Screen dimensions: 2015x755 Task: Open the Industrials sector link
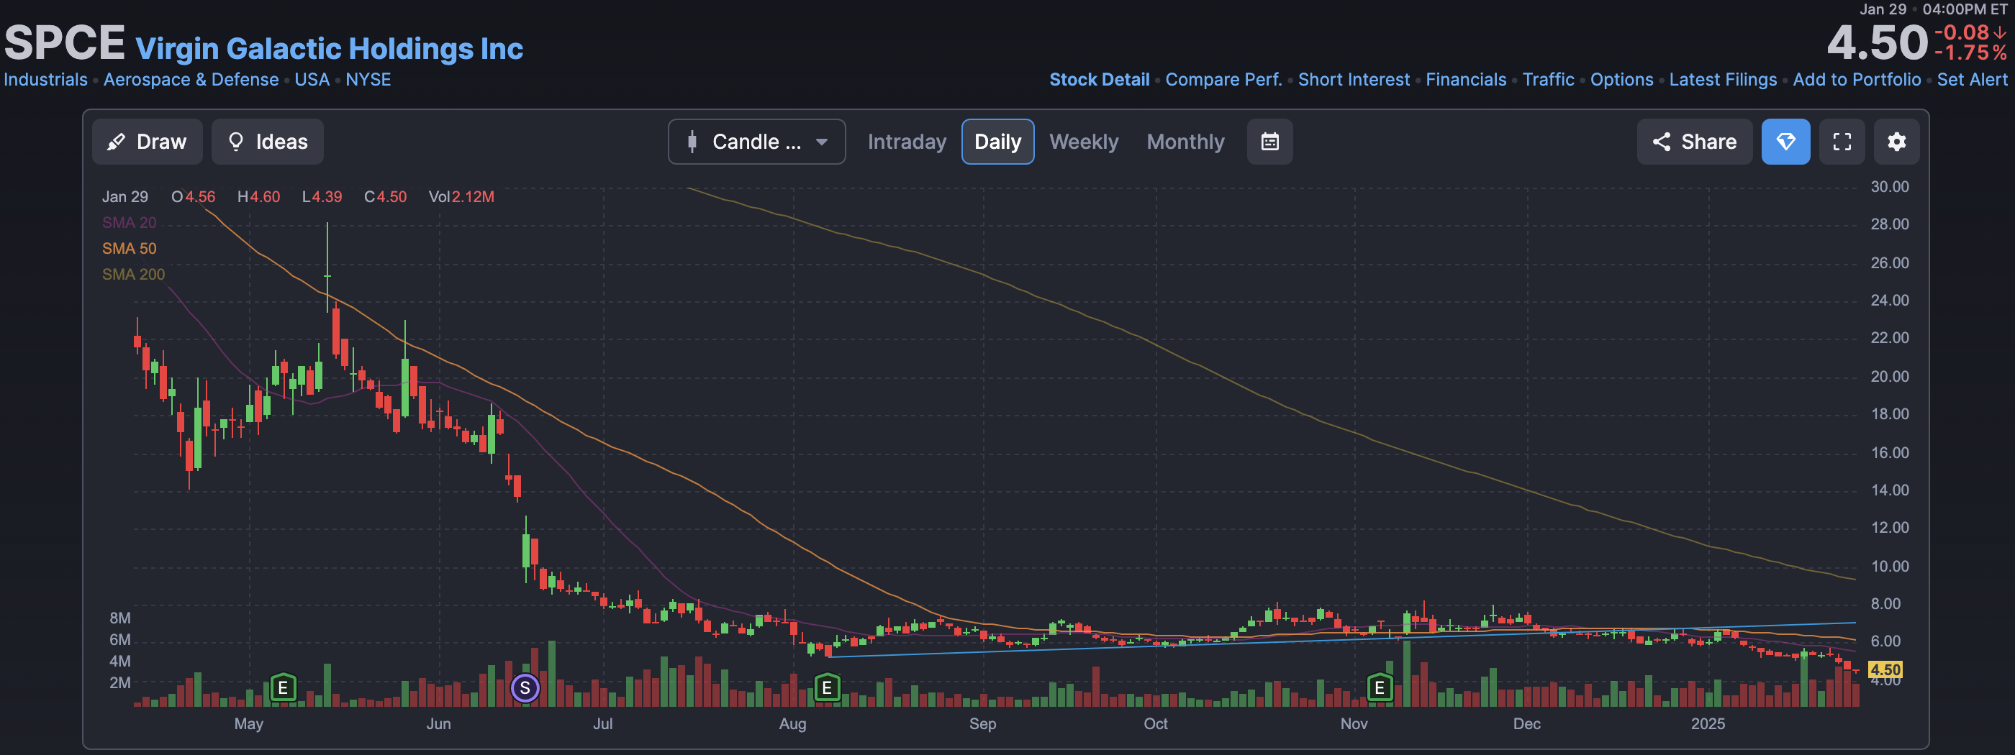45,80
